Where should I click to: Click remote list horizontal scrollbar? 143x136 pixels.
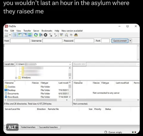[98, 100]
